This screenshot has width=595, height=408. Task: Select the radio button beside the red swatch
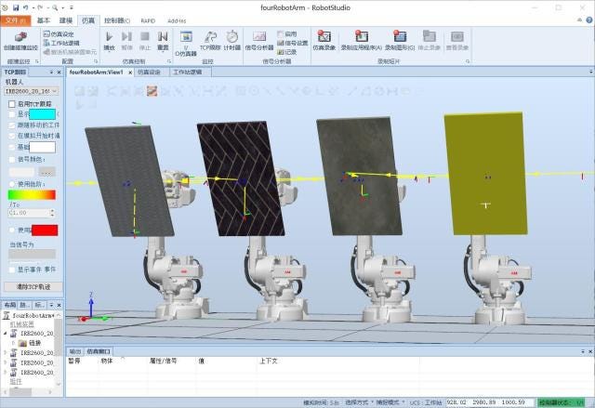(12, 230)
